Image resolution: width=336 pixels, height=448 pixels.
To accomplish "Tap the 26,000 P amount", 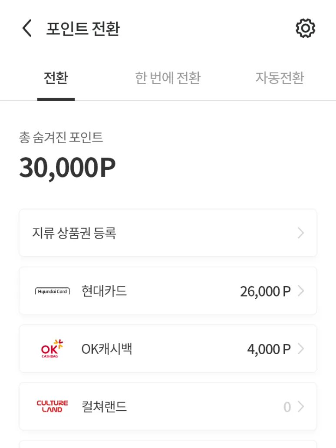I will 265,292.
